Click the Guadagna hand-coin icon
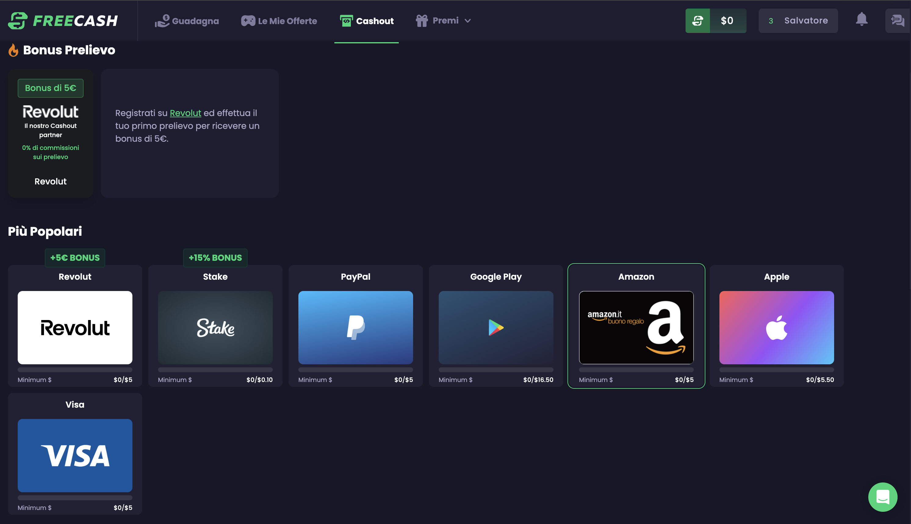911x524 pixels. click(162, 21)
